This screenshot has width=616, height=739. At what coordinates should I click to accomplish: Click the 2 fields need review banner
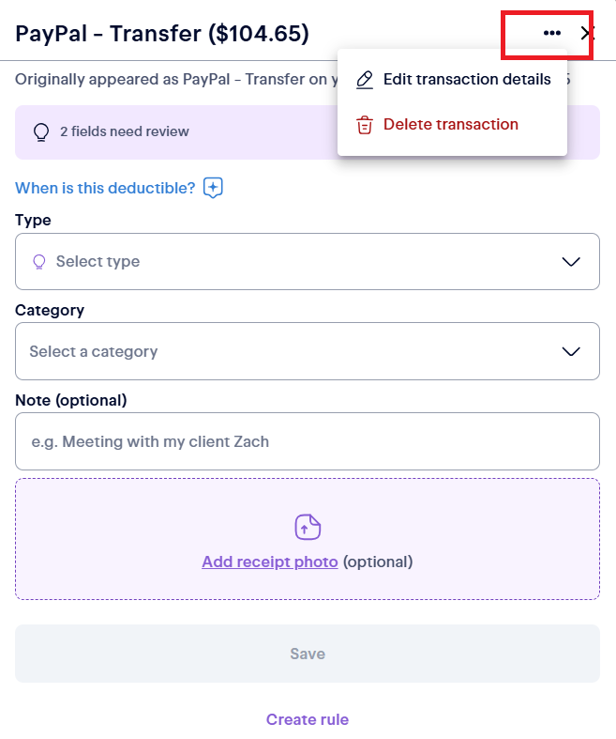[308, 132]
